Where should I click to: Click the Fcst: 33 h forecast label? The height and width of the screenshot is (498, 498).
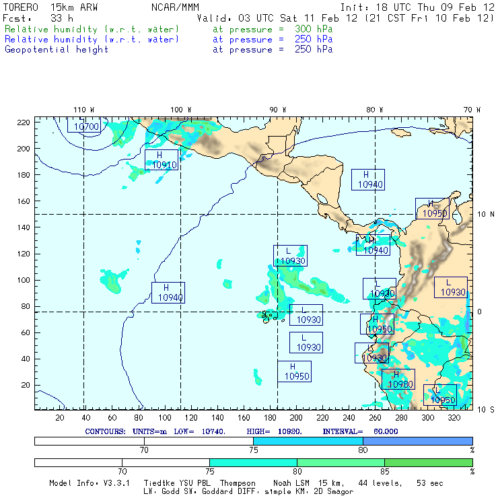pyautogui.click(x=34, y=18)
